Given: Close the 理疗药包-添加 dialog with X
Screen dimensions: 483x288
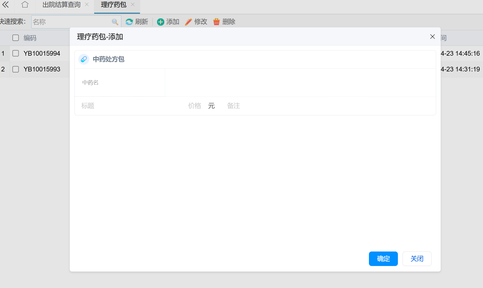Looking at the screenshot, I should point(432,37).
